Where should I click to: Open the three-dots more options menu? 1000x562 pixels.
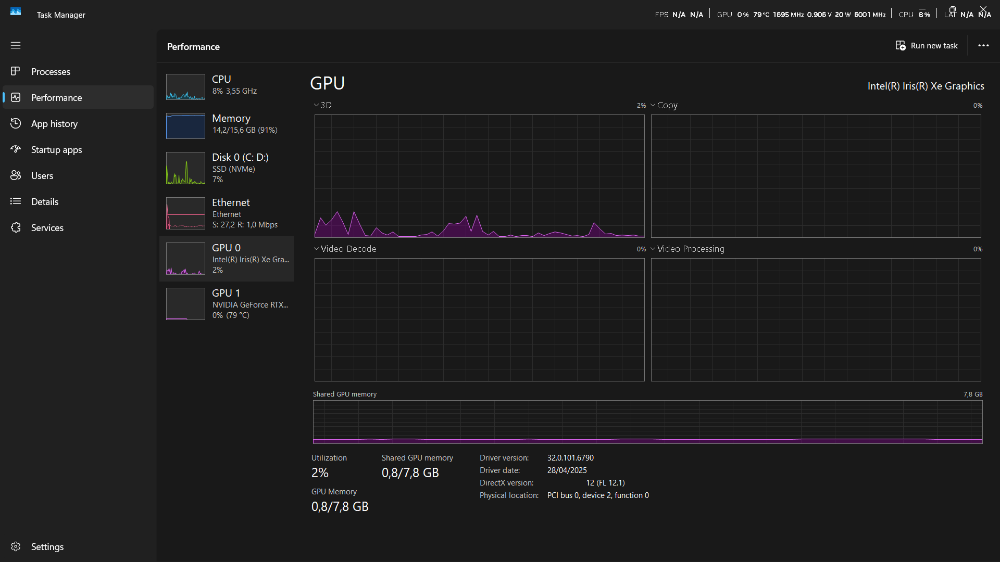(x=983, y=46)
